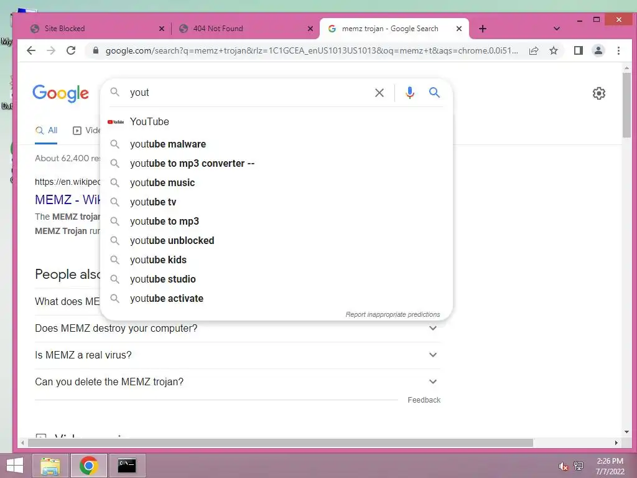The height and width of the screenshot is (478, 637).
Task: Open the MEMZ Wikipedia result link
Action: coord(67,200)
